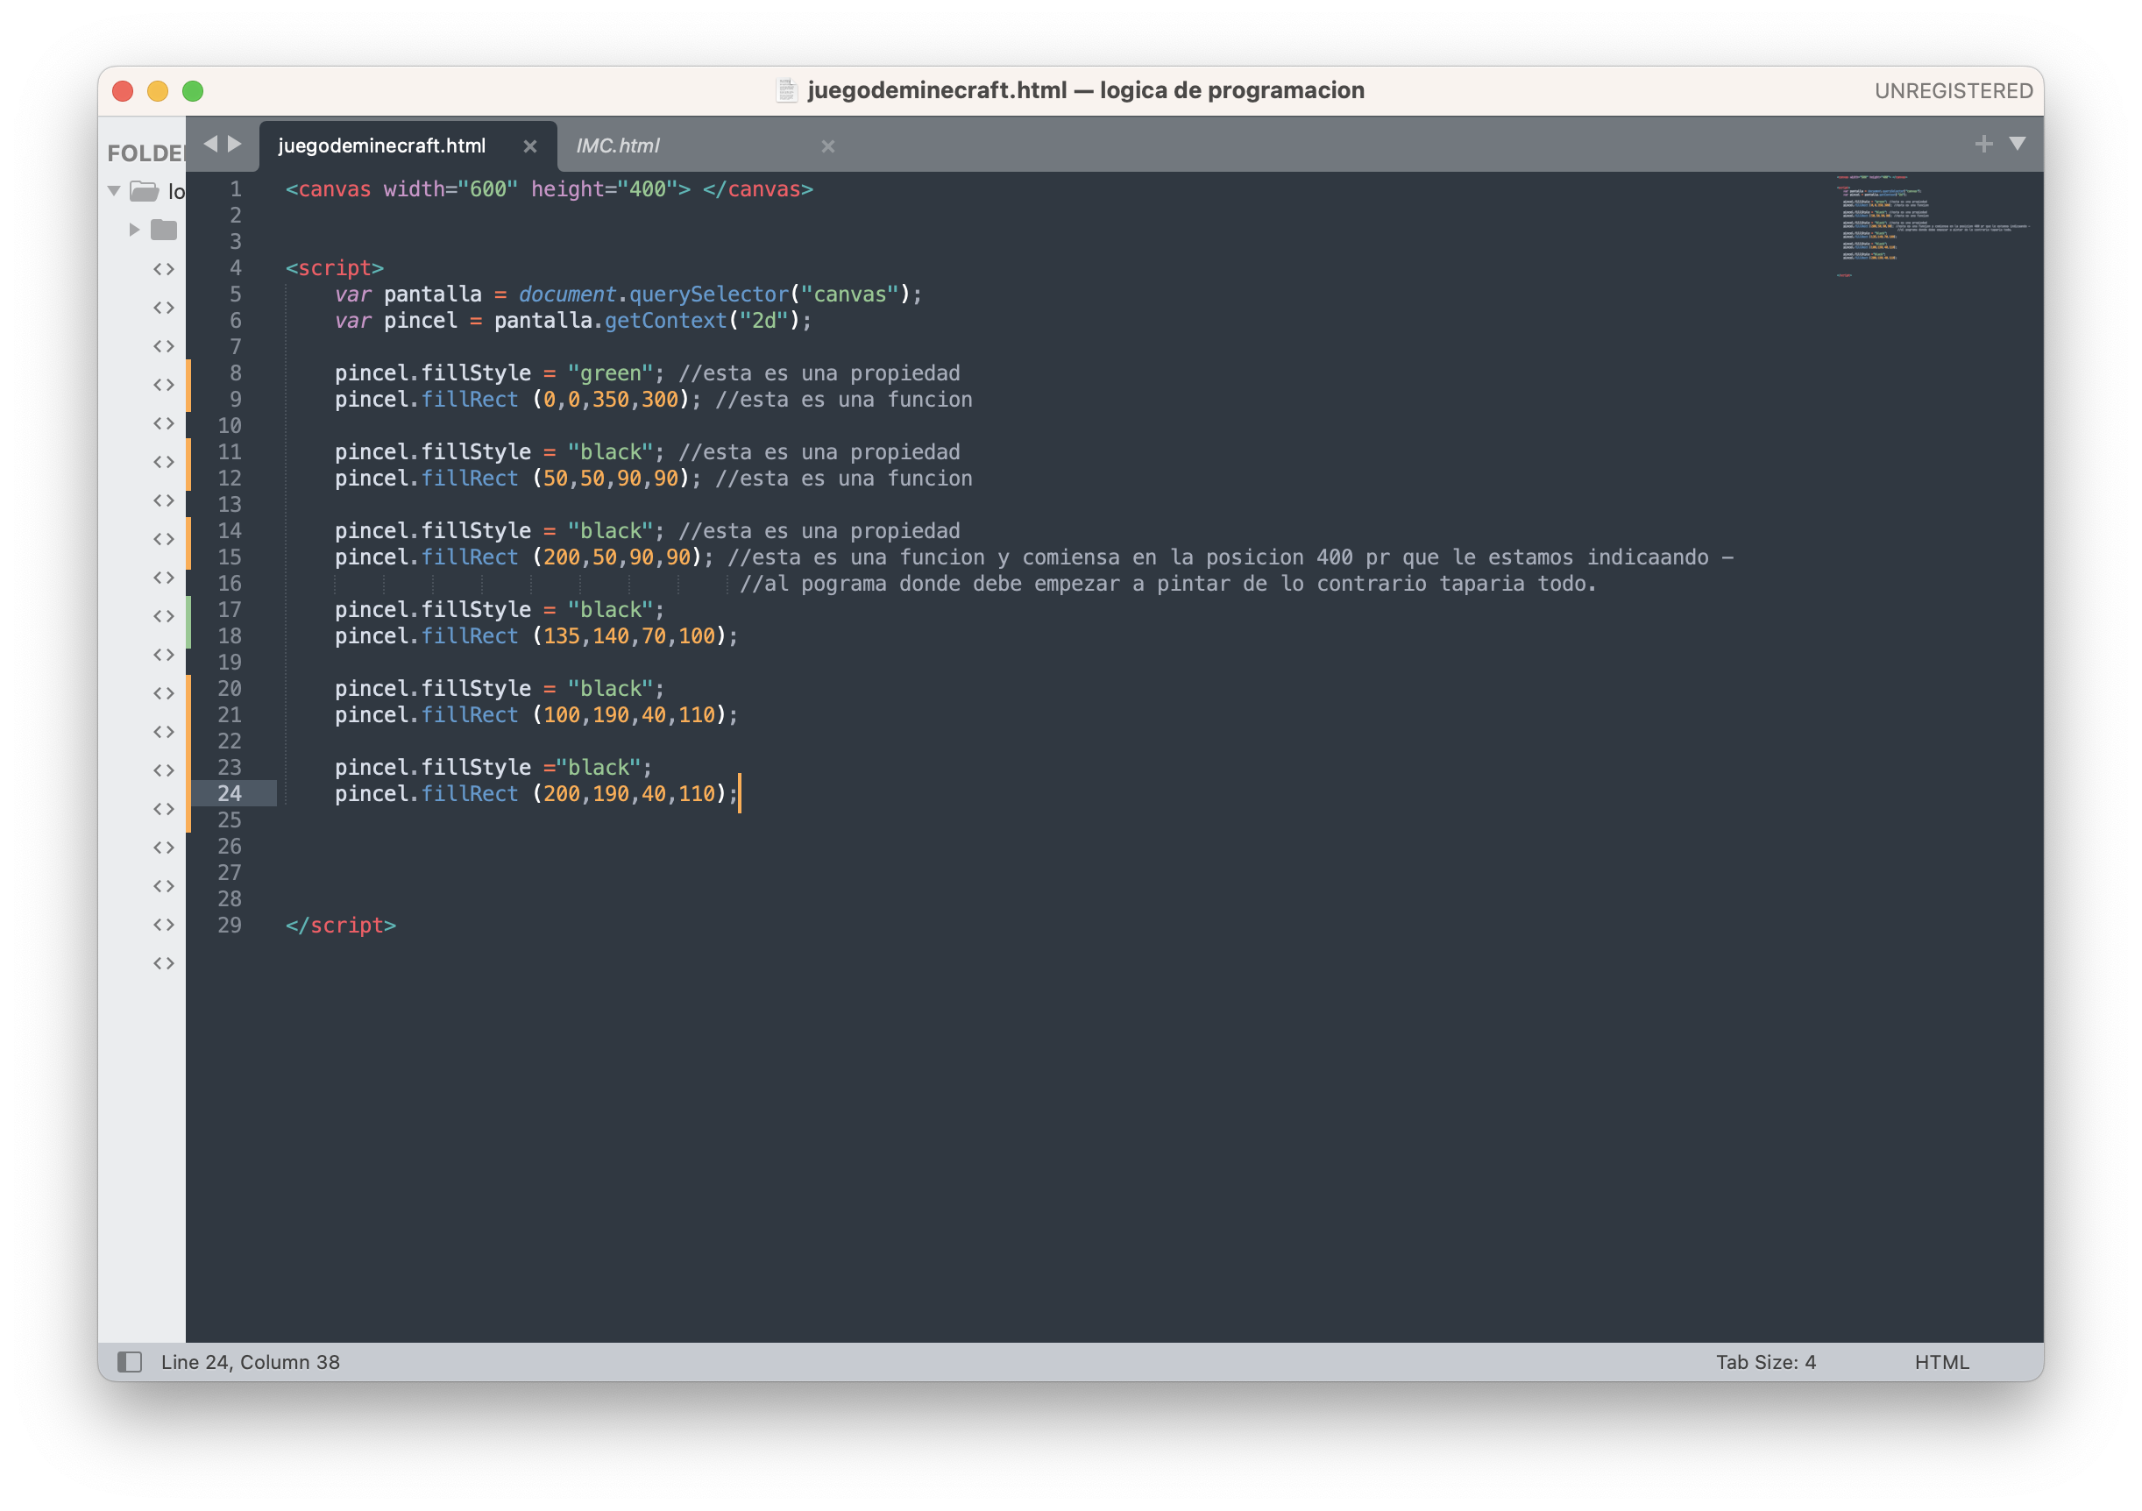Go to next tab with right arrow
This screenshot has height=1511, width=2142.
click(x=235, y=144)
